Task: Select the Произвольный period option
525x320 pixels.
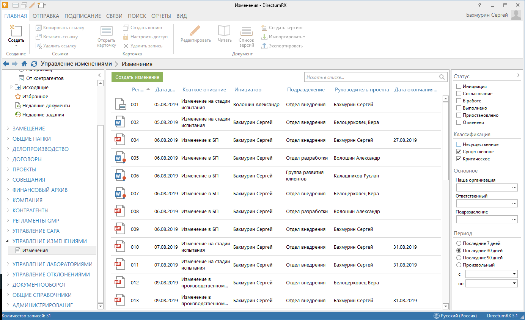Action: (x=459, y=265)
